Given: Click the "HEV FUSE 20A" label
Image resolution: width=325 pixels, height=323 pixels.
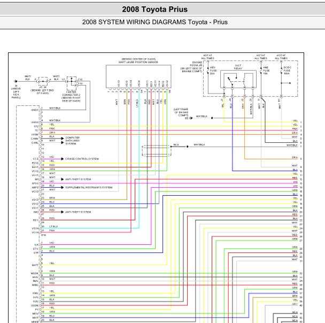Looking at the screenshot, I should pos(213,71).
